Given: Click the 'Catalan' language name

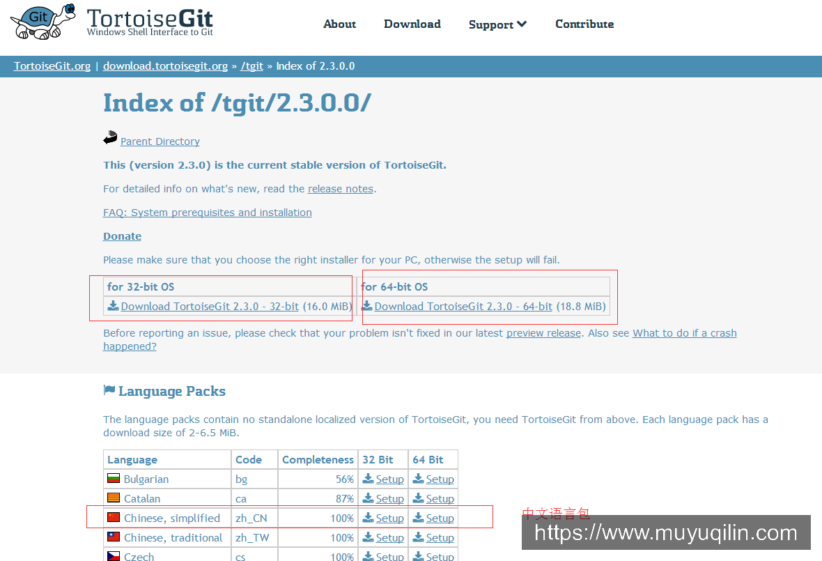Looking at the screenshot, I should point(142,498).
